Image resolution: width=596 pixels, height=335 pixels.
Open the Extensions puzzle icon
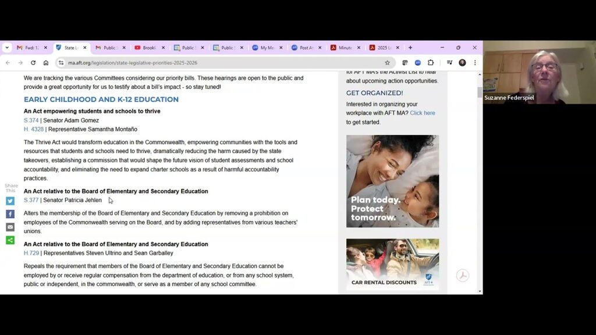pyautogui.click(x=431, y=63)
